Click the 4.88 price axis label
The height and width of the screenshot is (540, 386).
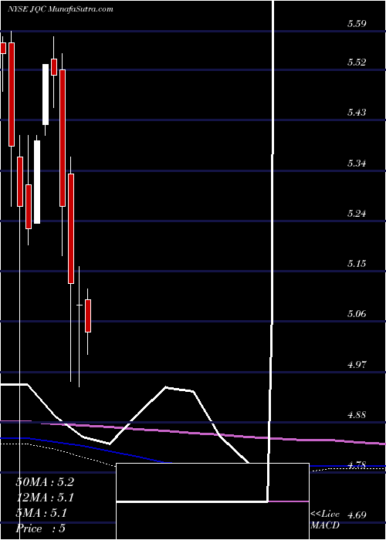357,415
